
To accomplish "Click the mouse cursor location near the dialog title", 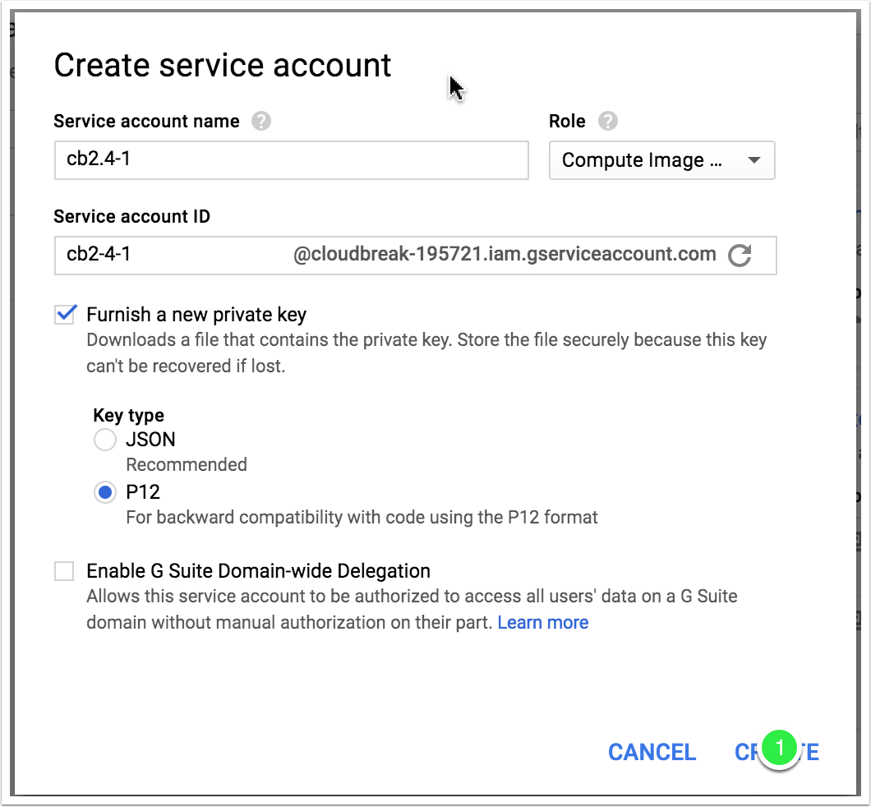I will pyautogui.click(x=454, y=85).
